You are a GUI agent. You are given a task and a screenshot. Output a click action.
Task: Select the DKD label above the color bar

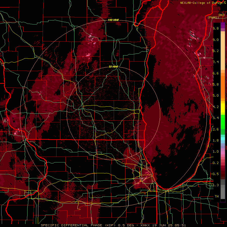click(x=222, y=15)
